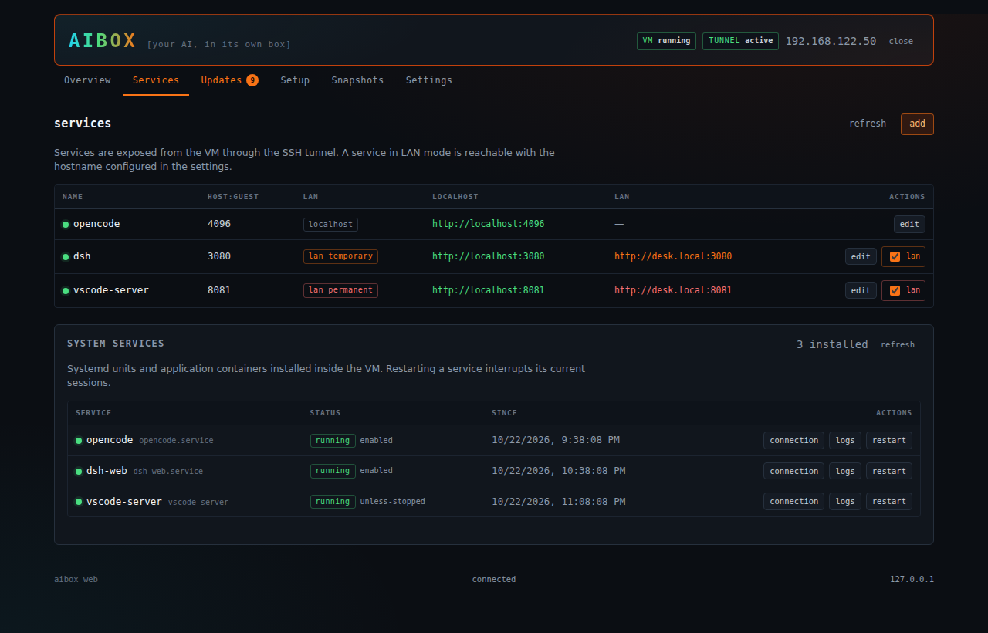View logs for opencode.service
This screenshot has width=988, height=633.
[845, 440]
